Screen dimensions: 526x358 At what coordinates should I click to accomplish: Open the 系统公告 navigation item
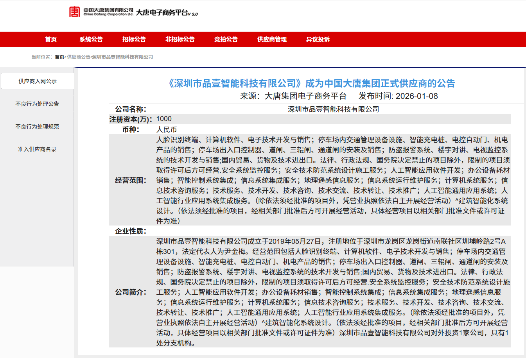coord(91,39)
